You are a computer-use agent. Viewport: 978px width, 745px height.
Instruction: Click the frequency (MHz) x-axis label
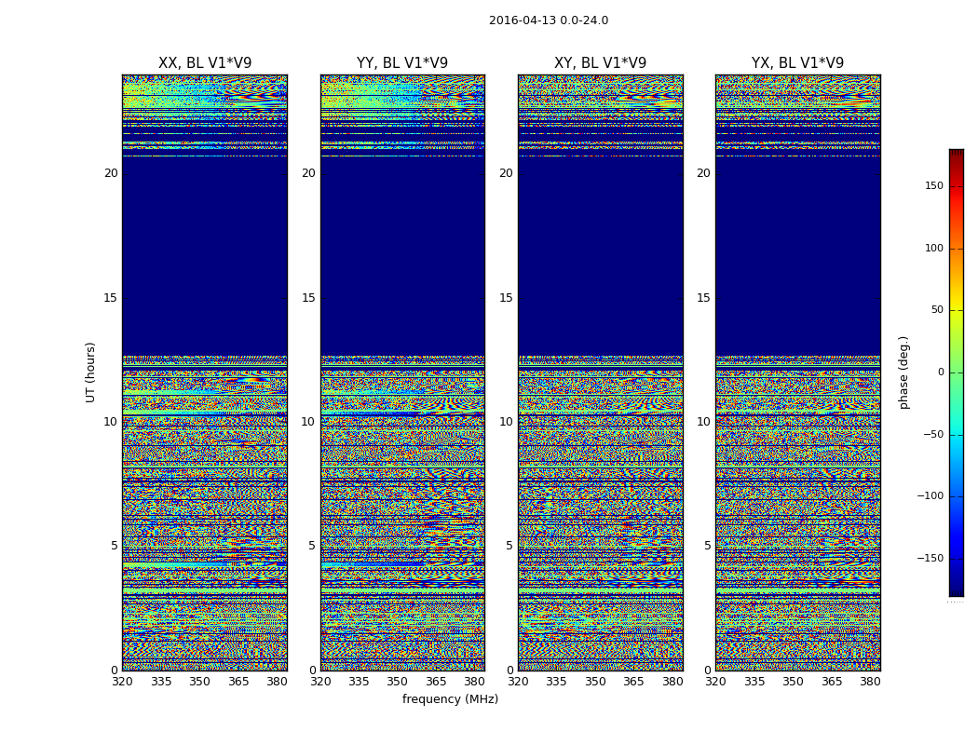[x=450, y=699]
